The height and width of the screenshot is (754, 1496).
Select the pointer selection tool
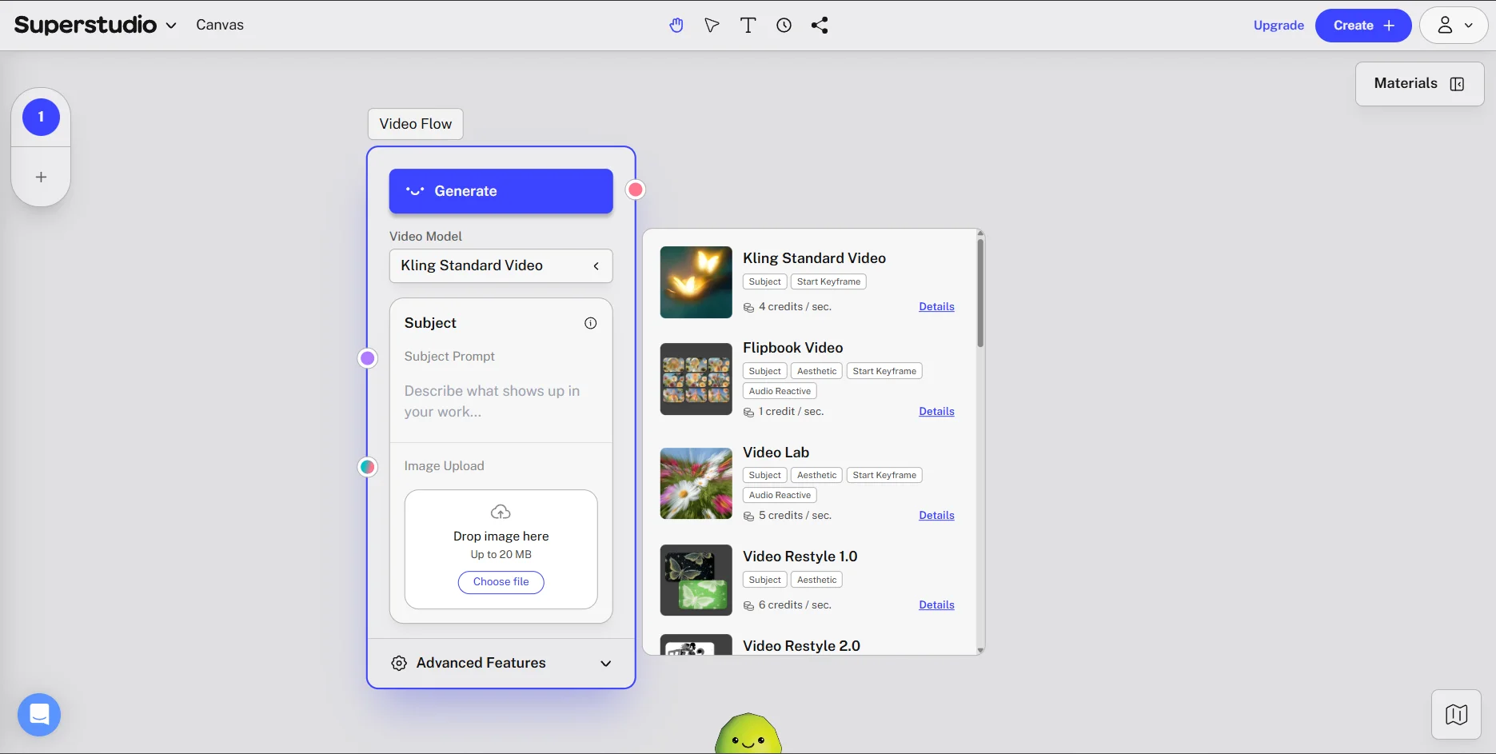click(712, 26)
